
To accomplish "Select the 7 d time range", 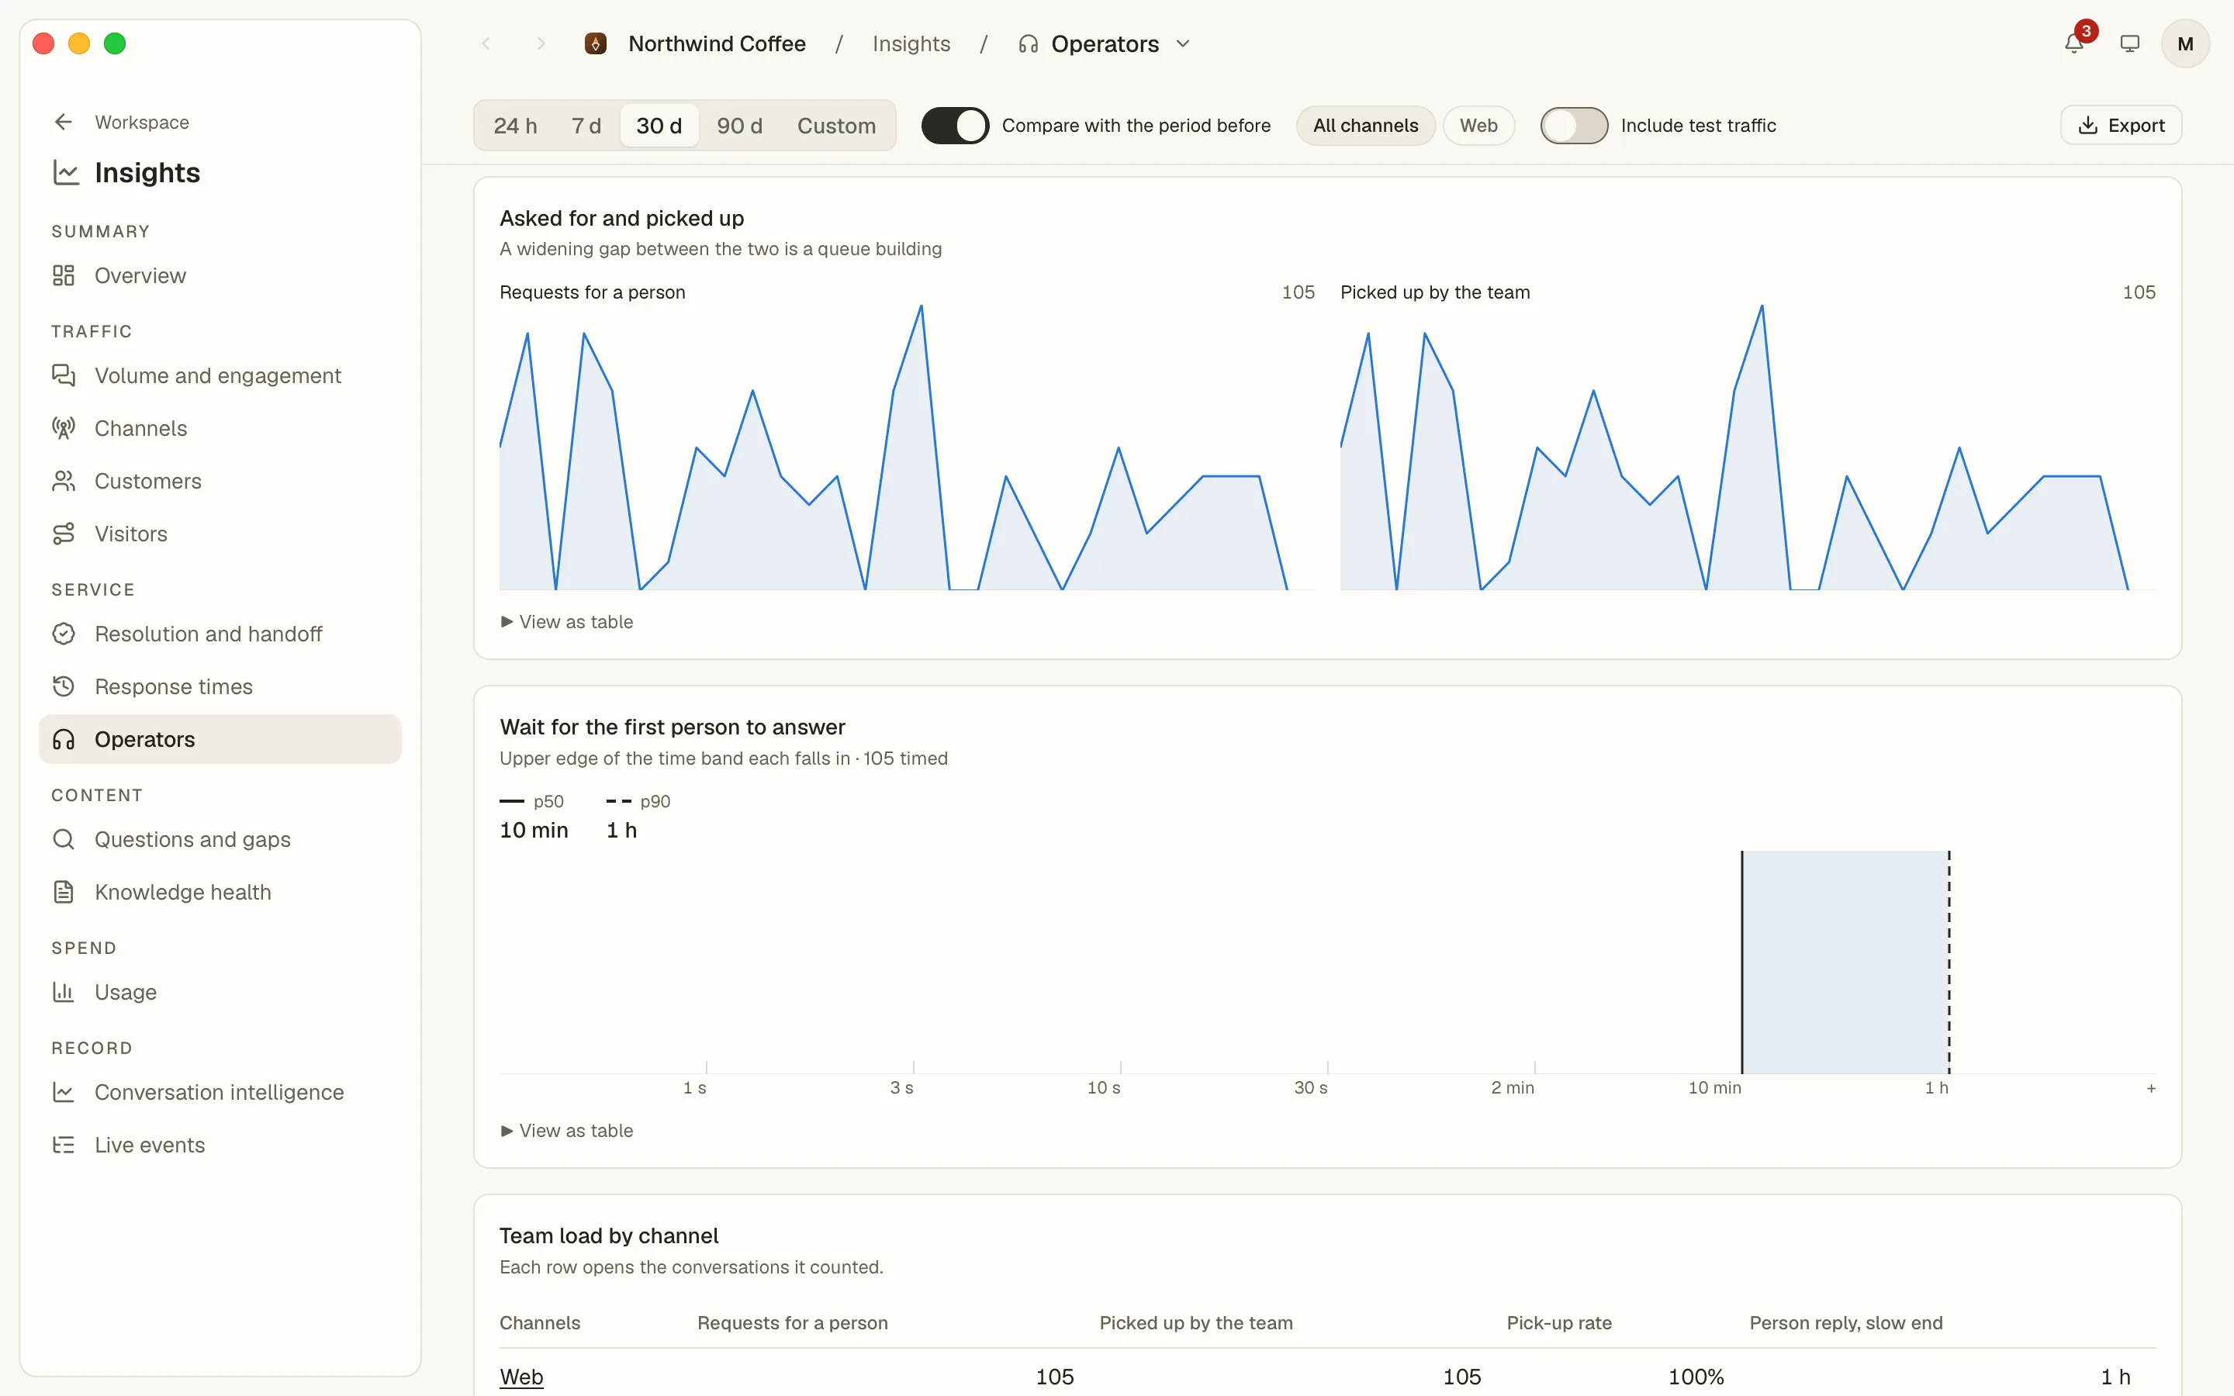I will click(586, 126).
